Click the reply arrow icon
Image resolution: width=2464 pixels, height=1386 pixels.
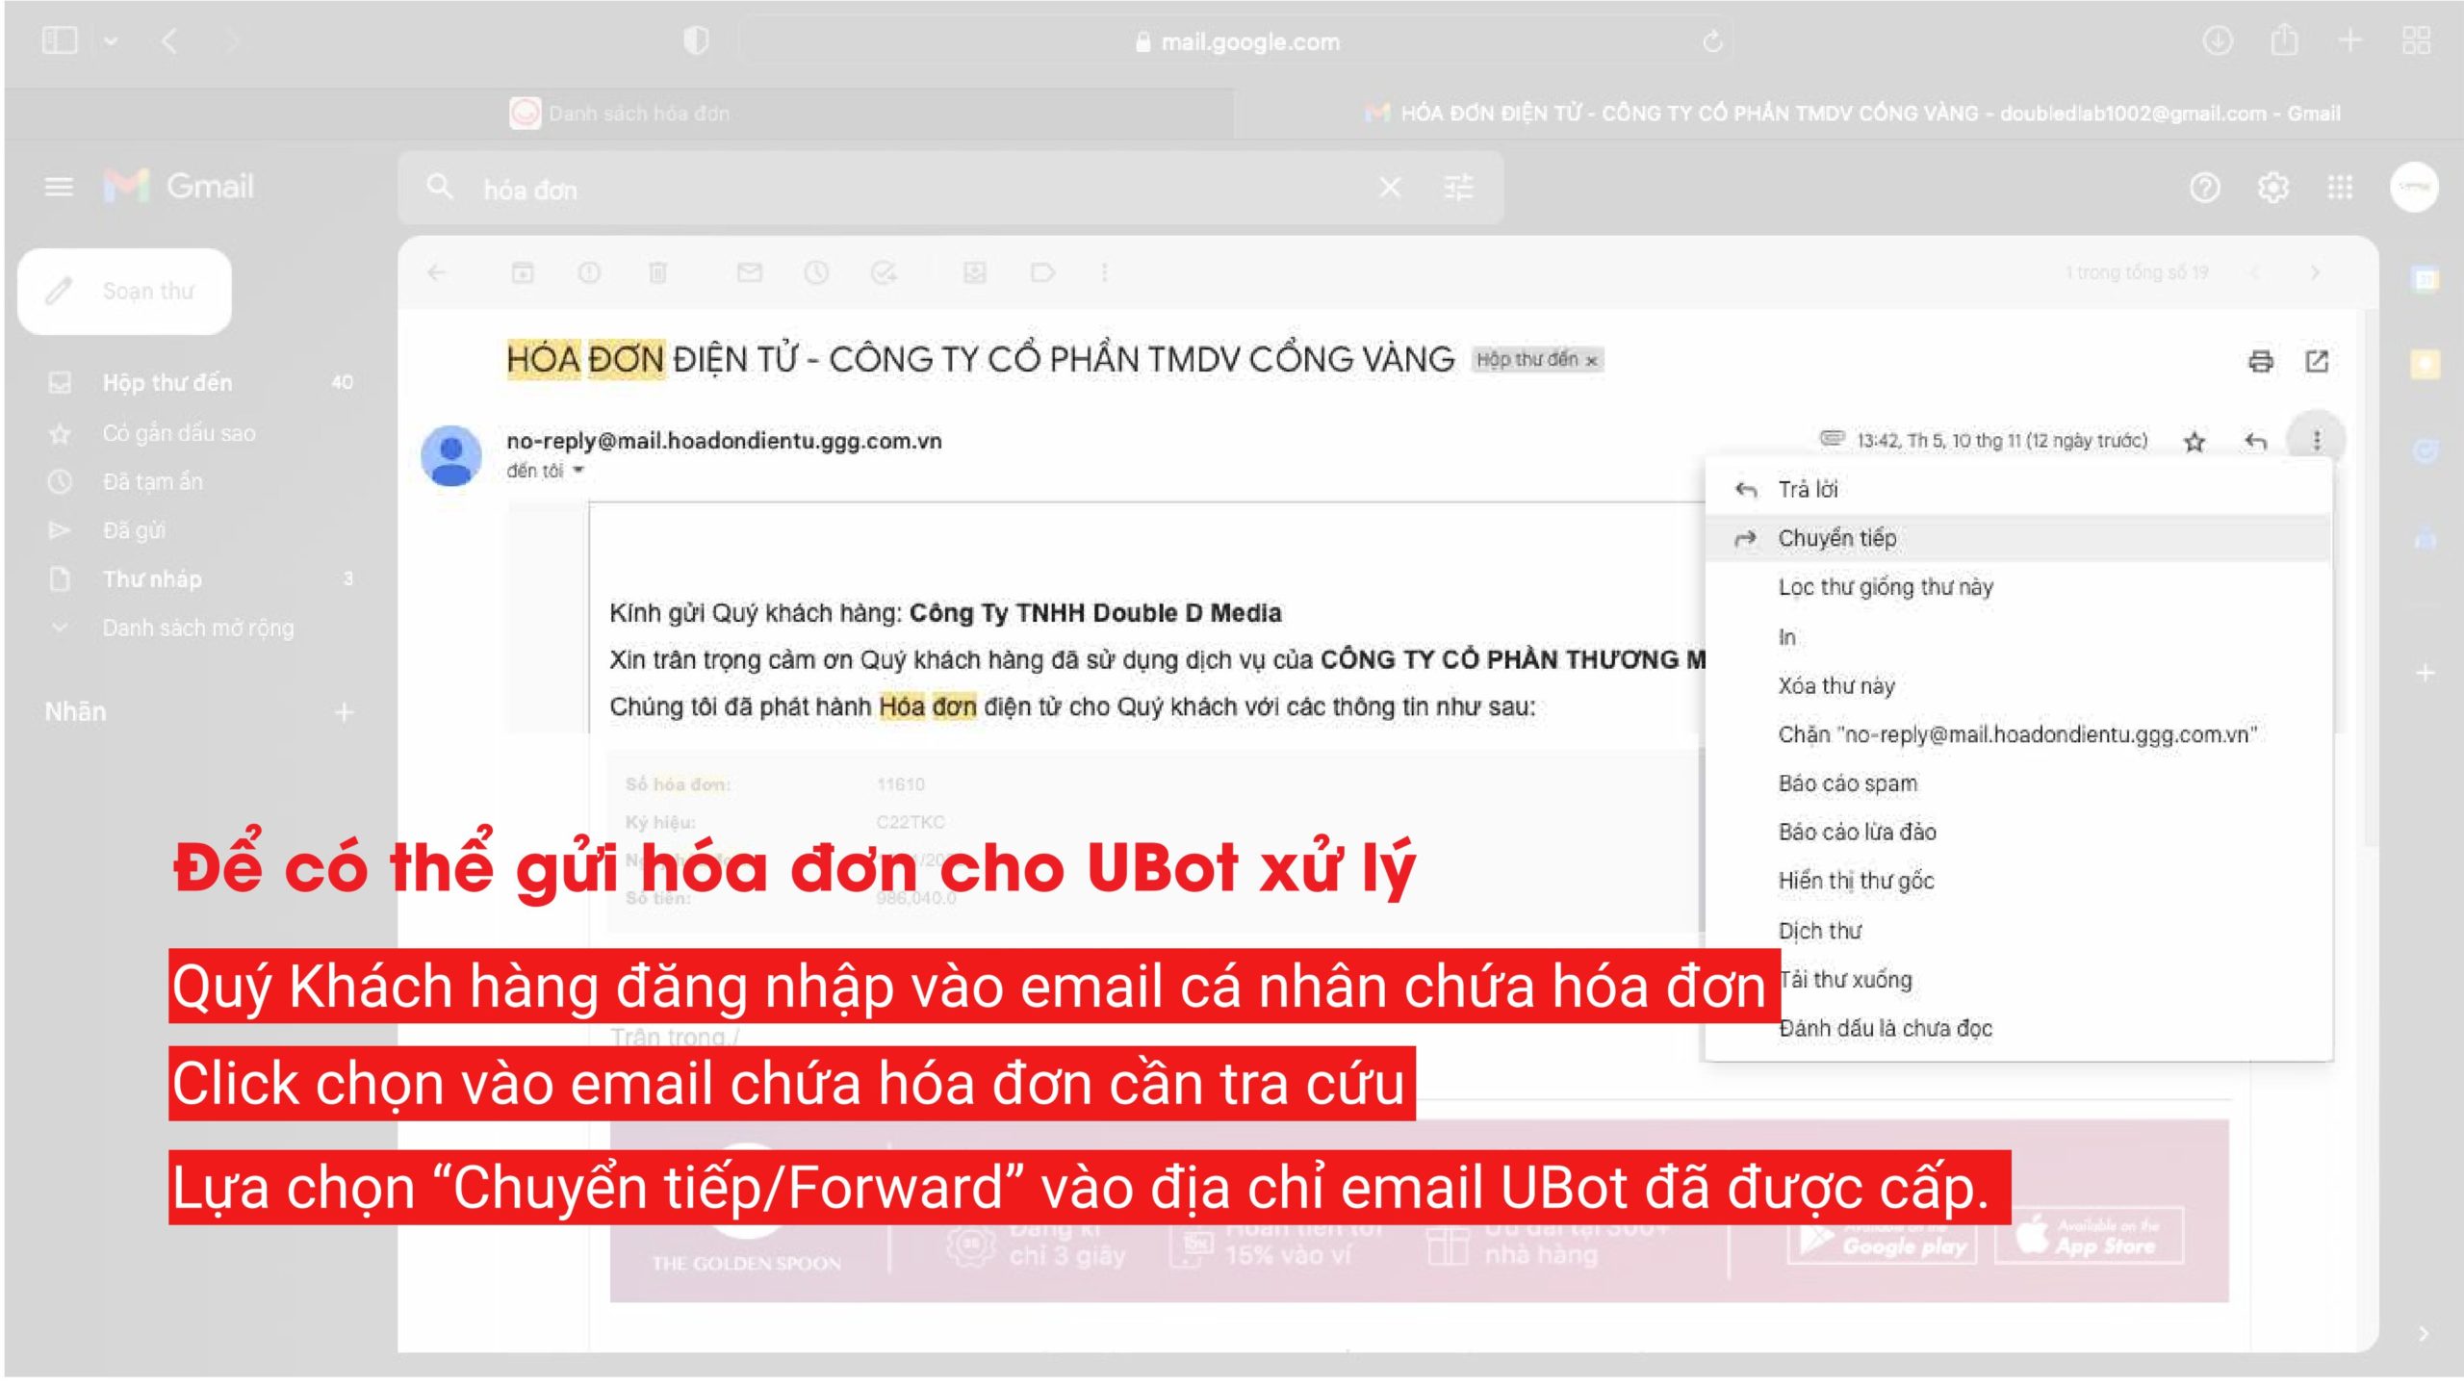tap(2256, 442)
